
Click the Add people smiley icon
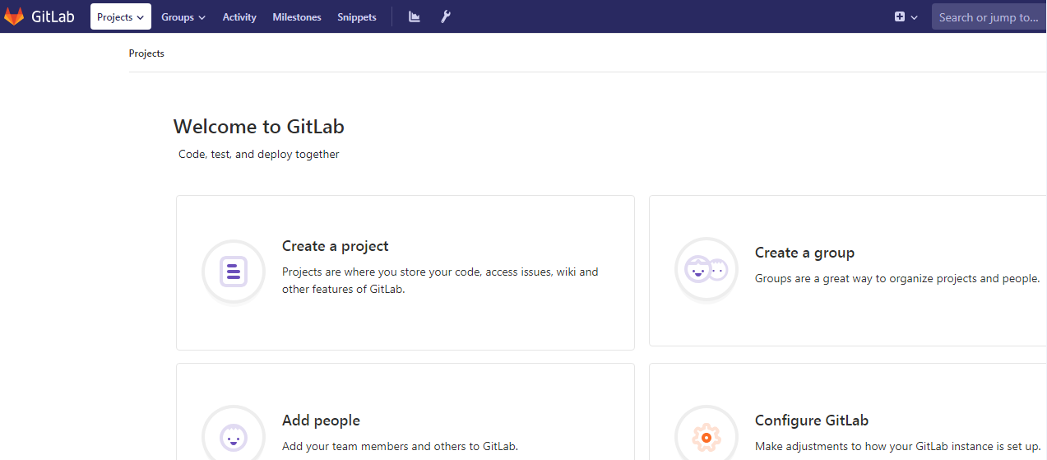tap(234, 436)
